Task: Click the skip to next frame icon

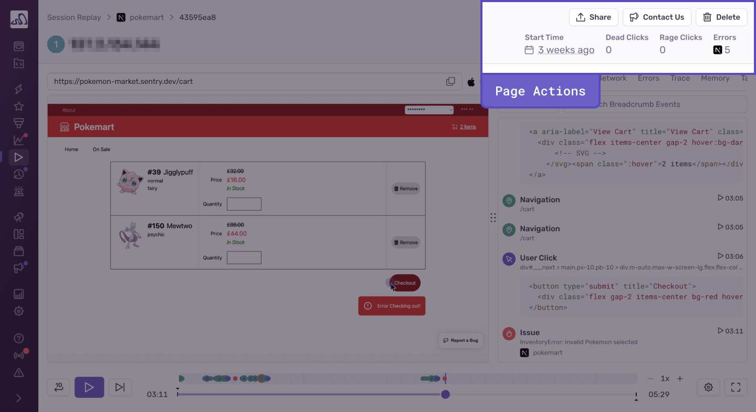Action: coord(120,387)
